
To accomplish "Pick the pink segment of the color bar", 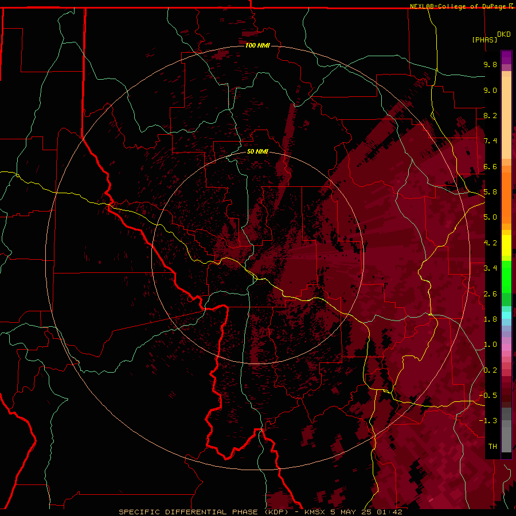I will coord(506,347).
